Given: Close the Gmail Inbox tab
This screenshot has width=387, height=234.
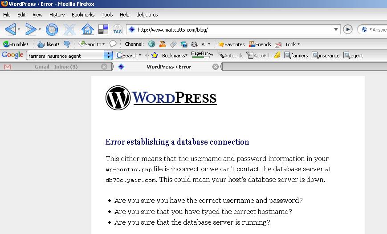Looking at the screenshot, I should 104,67.
